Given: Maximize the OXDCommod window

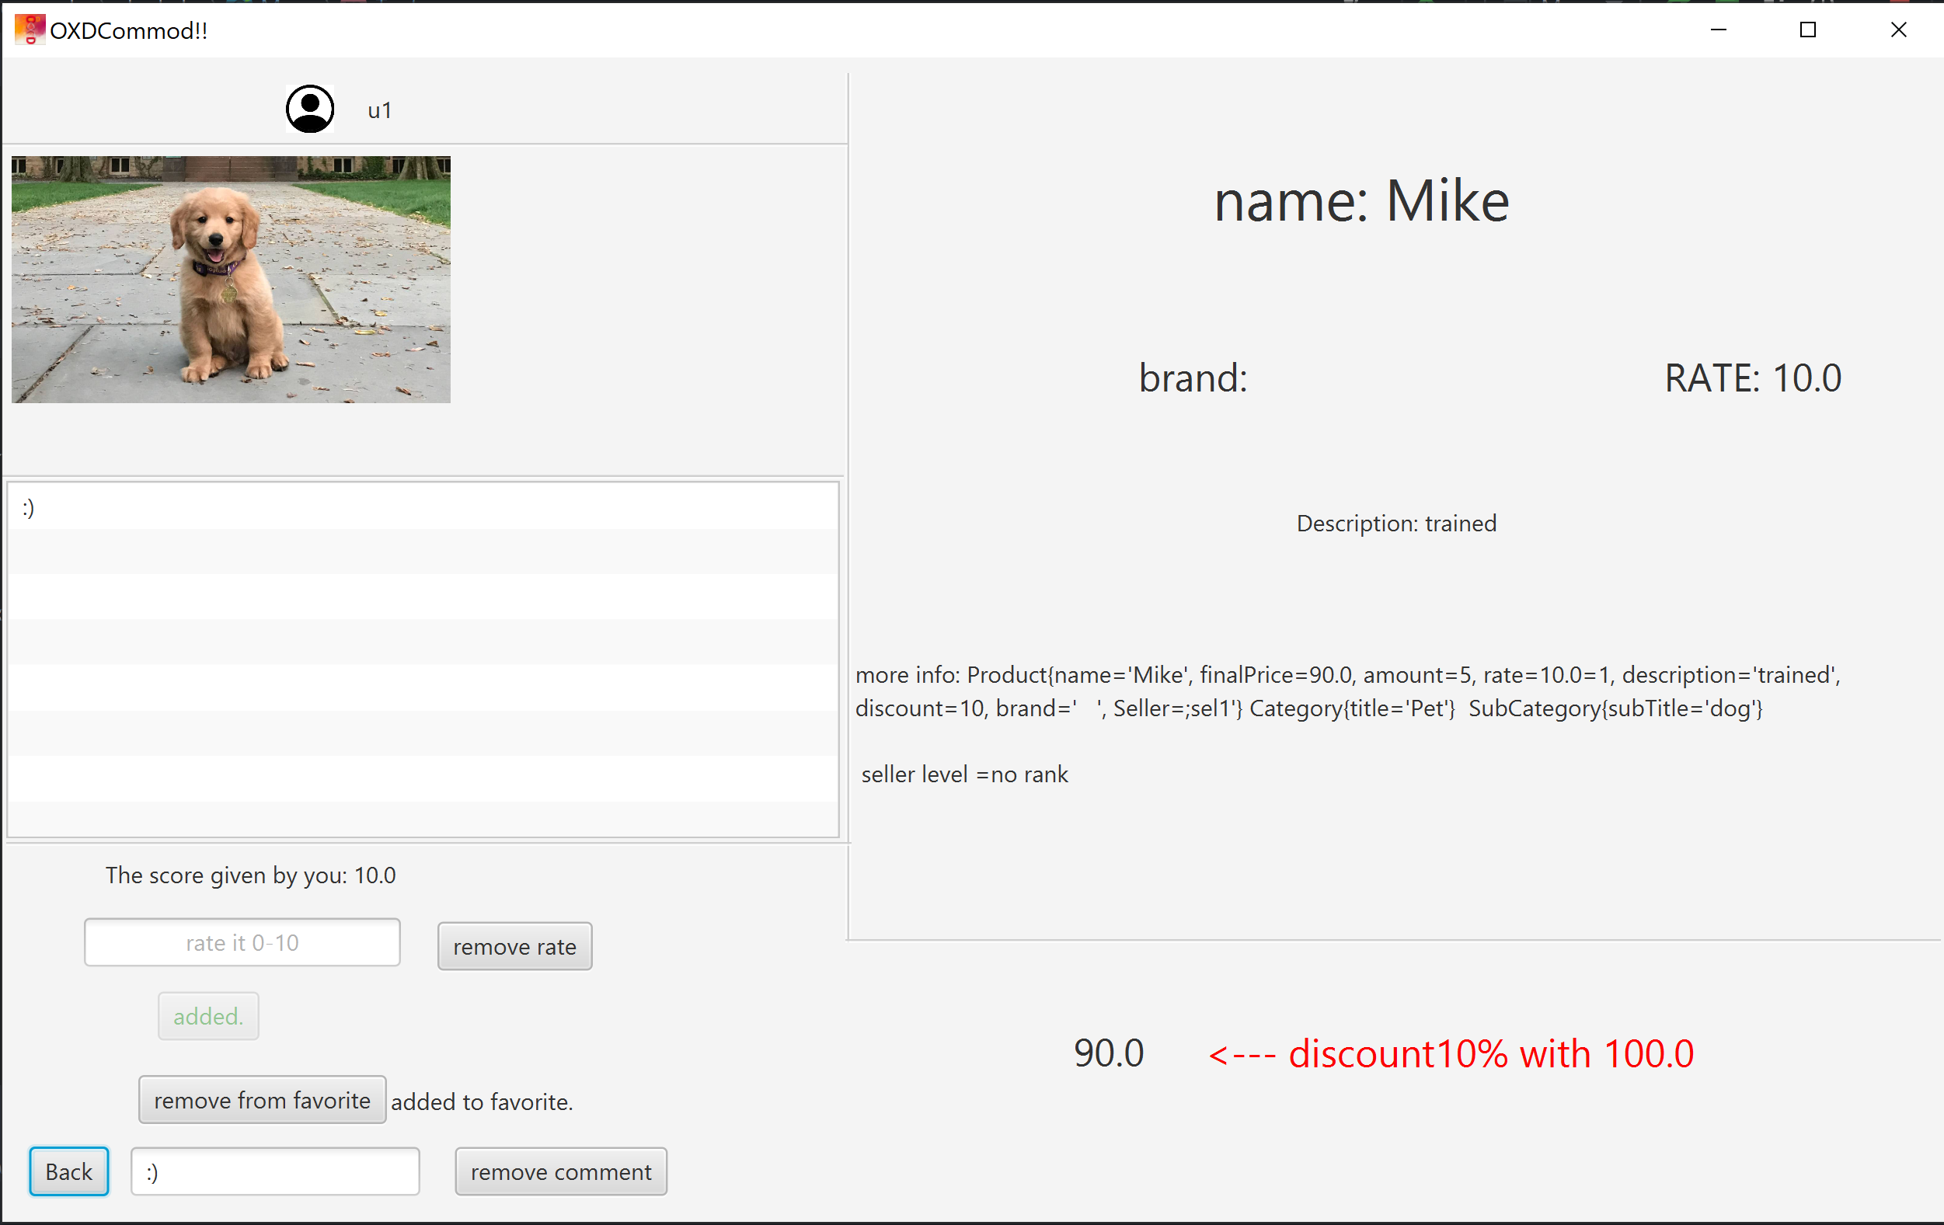Looking at the screenshot, I should coord(1807,30).
